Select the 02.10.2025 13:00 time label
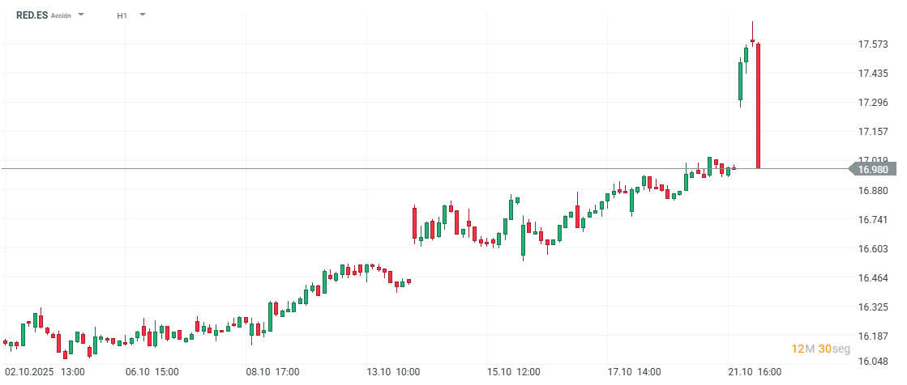The image size is (907, 385). [45, 372]
